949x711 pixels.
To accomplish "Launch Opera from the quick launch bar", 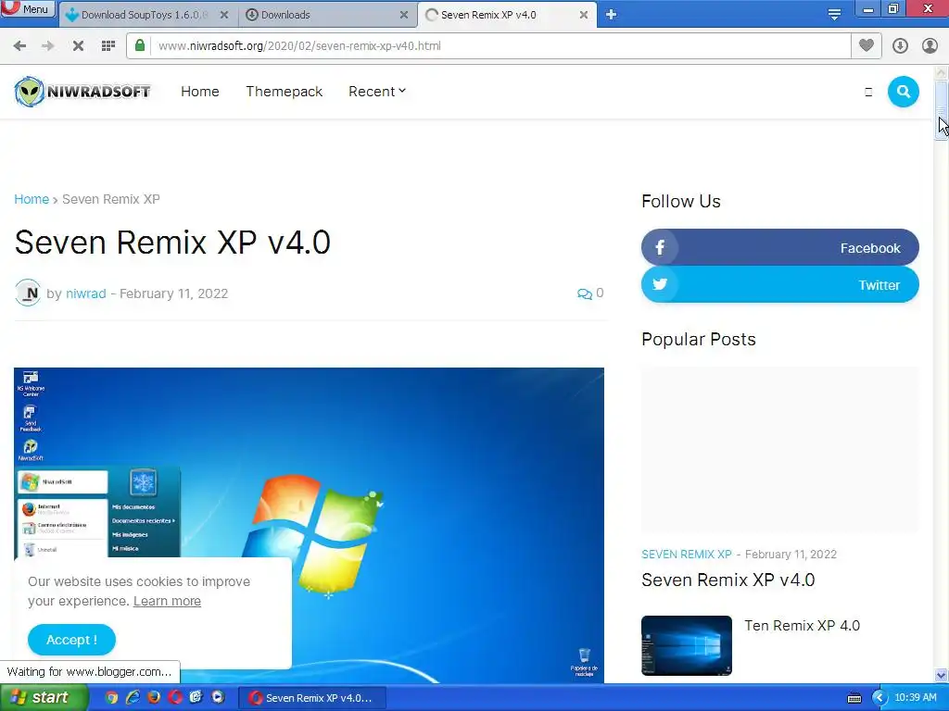I will tap(175, 698).
